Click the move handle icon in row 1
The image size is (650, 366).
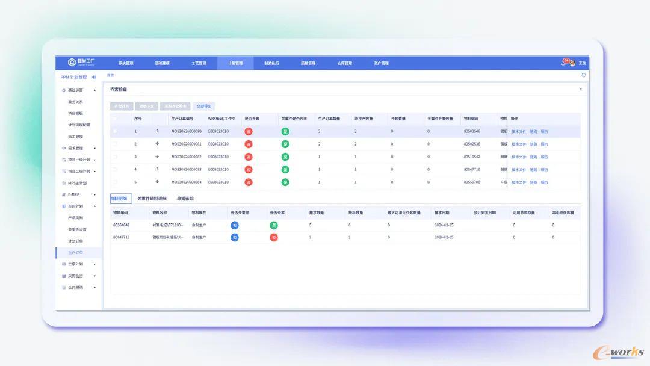pos(157,131)
